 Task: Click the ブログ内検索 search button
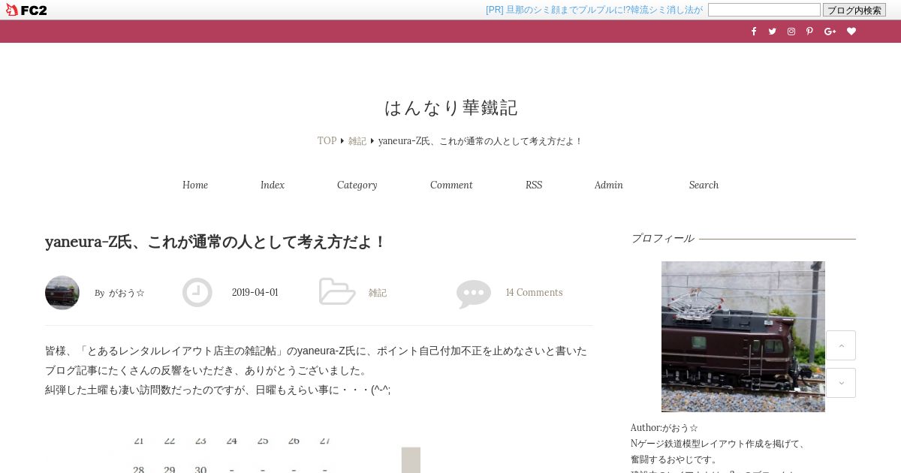854,10
